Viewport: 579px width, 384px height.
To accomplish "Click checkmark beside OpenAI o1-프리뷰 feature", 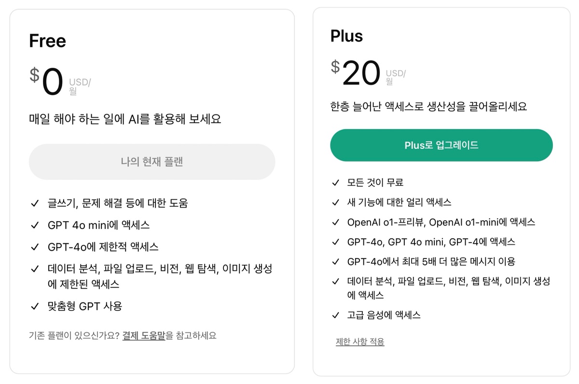I will click(335, 222).
